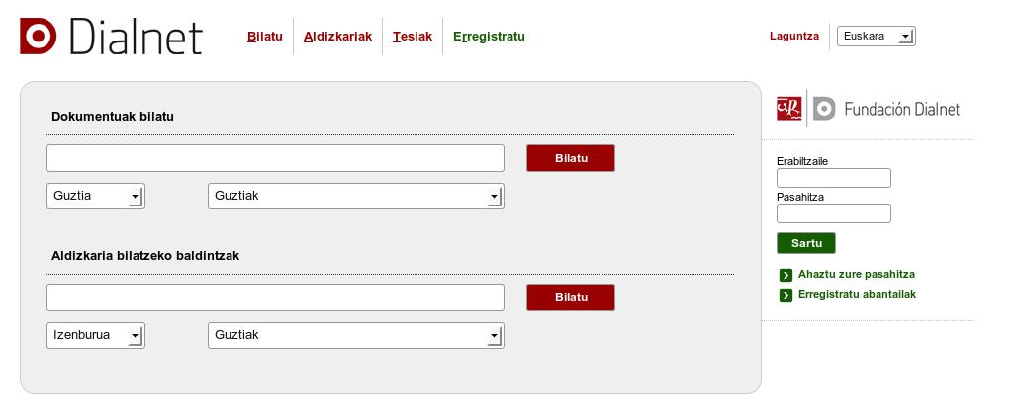Go to the Aldizkariak menu
Screen dimensions: 1017x411
[337, 37]
